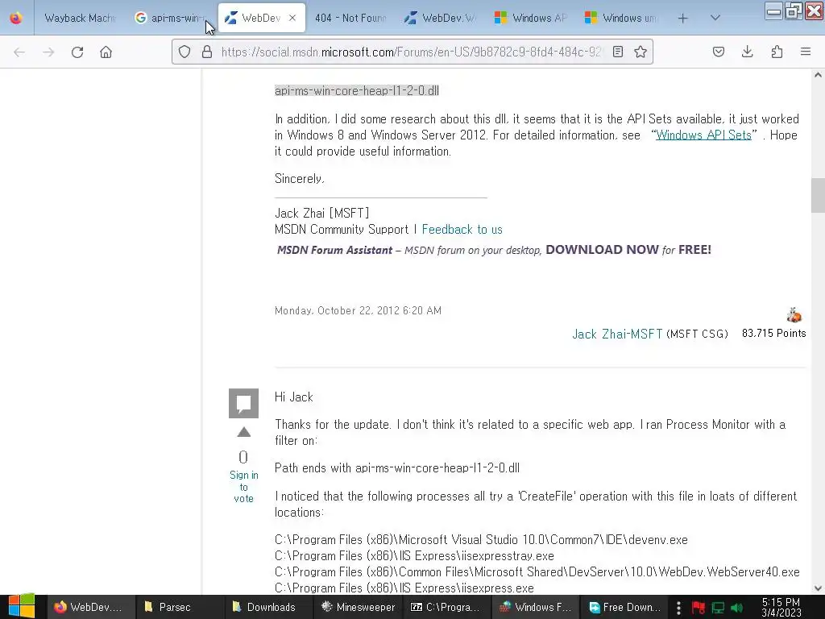Click the tracking protection shield icon
The height and width of the screenshot is (619, 825).
click(184, 52)
